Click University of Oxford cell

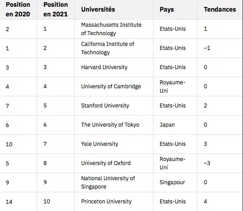pyautogui.click(x=106, y=163)
